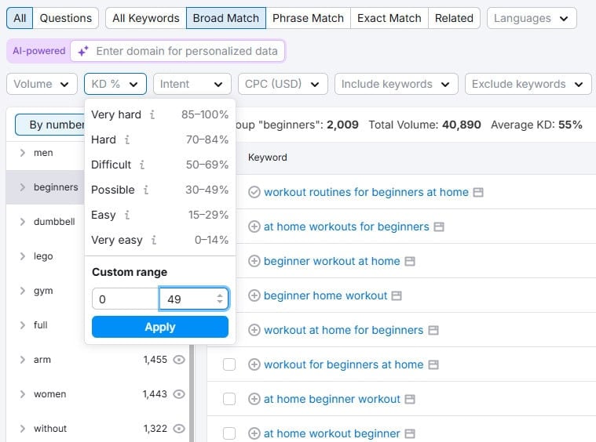Click info icon next to Easy
This screenshot has height=442, width=596.
point(127,215)
